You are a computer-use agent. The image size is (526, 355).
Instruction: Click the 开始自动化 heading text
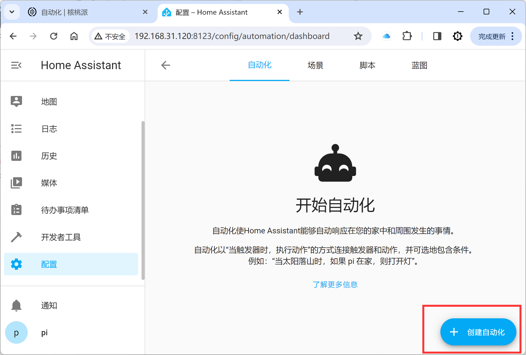pos(335,205)
